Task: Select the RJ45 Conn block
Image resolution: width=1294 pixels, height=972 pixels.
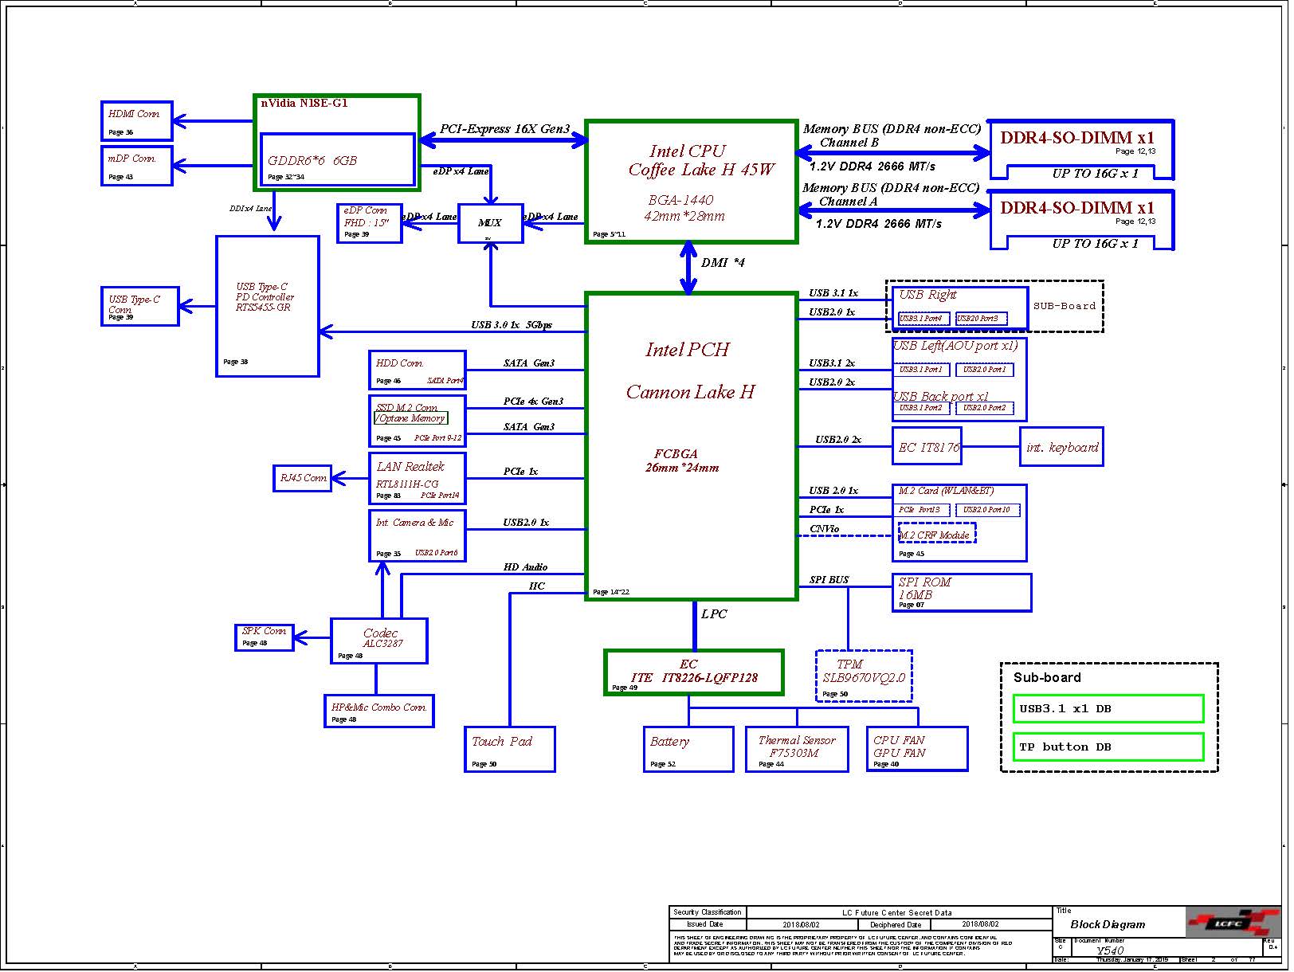Action: (x=303, y=478)
